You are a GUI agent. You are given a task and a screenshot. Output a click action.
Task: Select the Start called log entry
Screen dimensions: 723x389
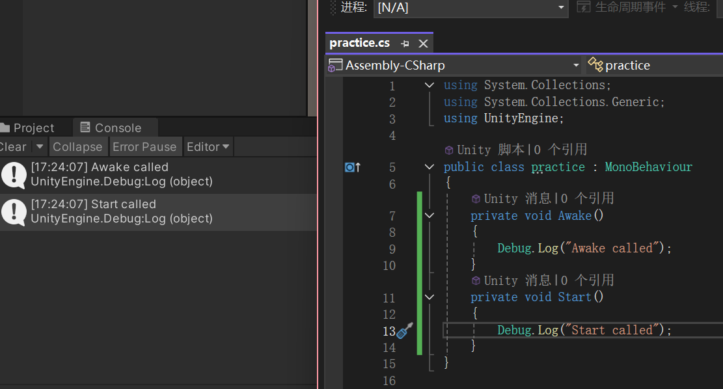tap(130, 211)
